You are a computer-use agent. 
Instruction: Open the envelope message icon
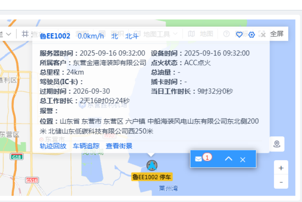click(198, 159)
